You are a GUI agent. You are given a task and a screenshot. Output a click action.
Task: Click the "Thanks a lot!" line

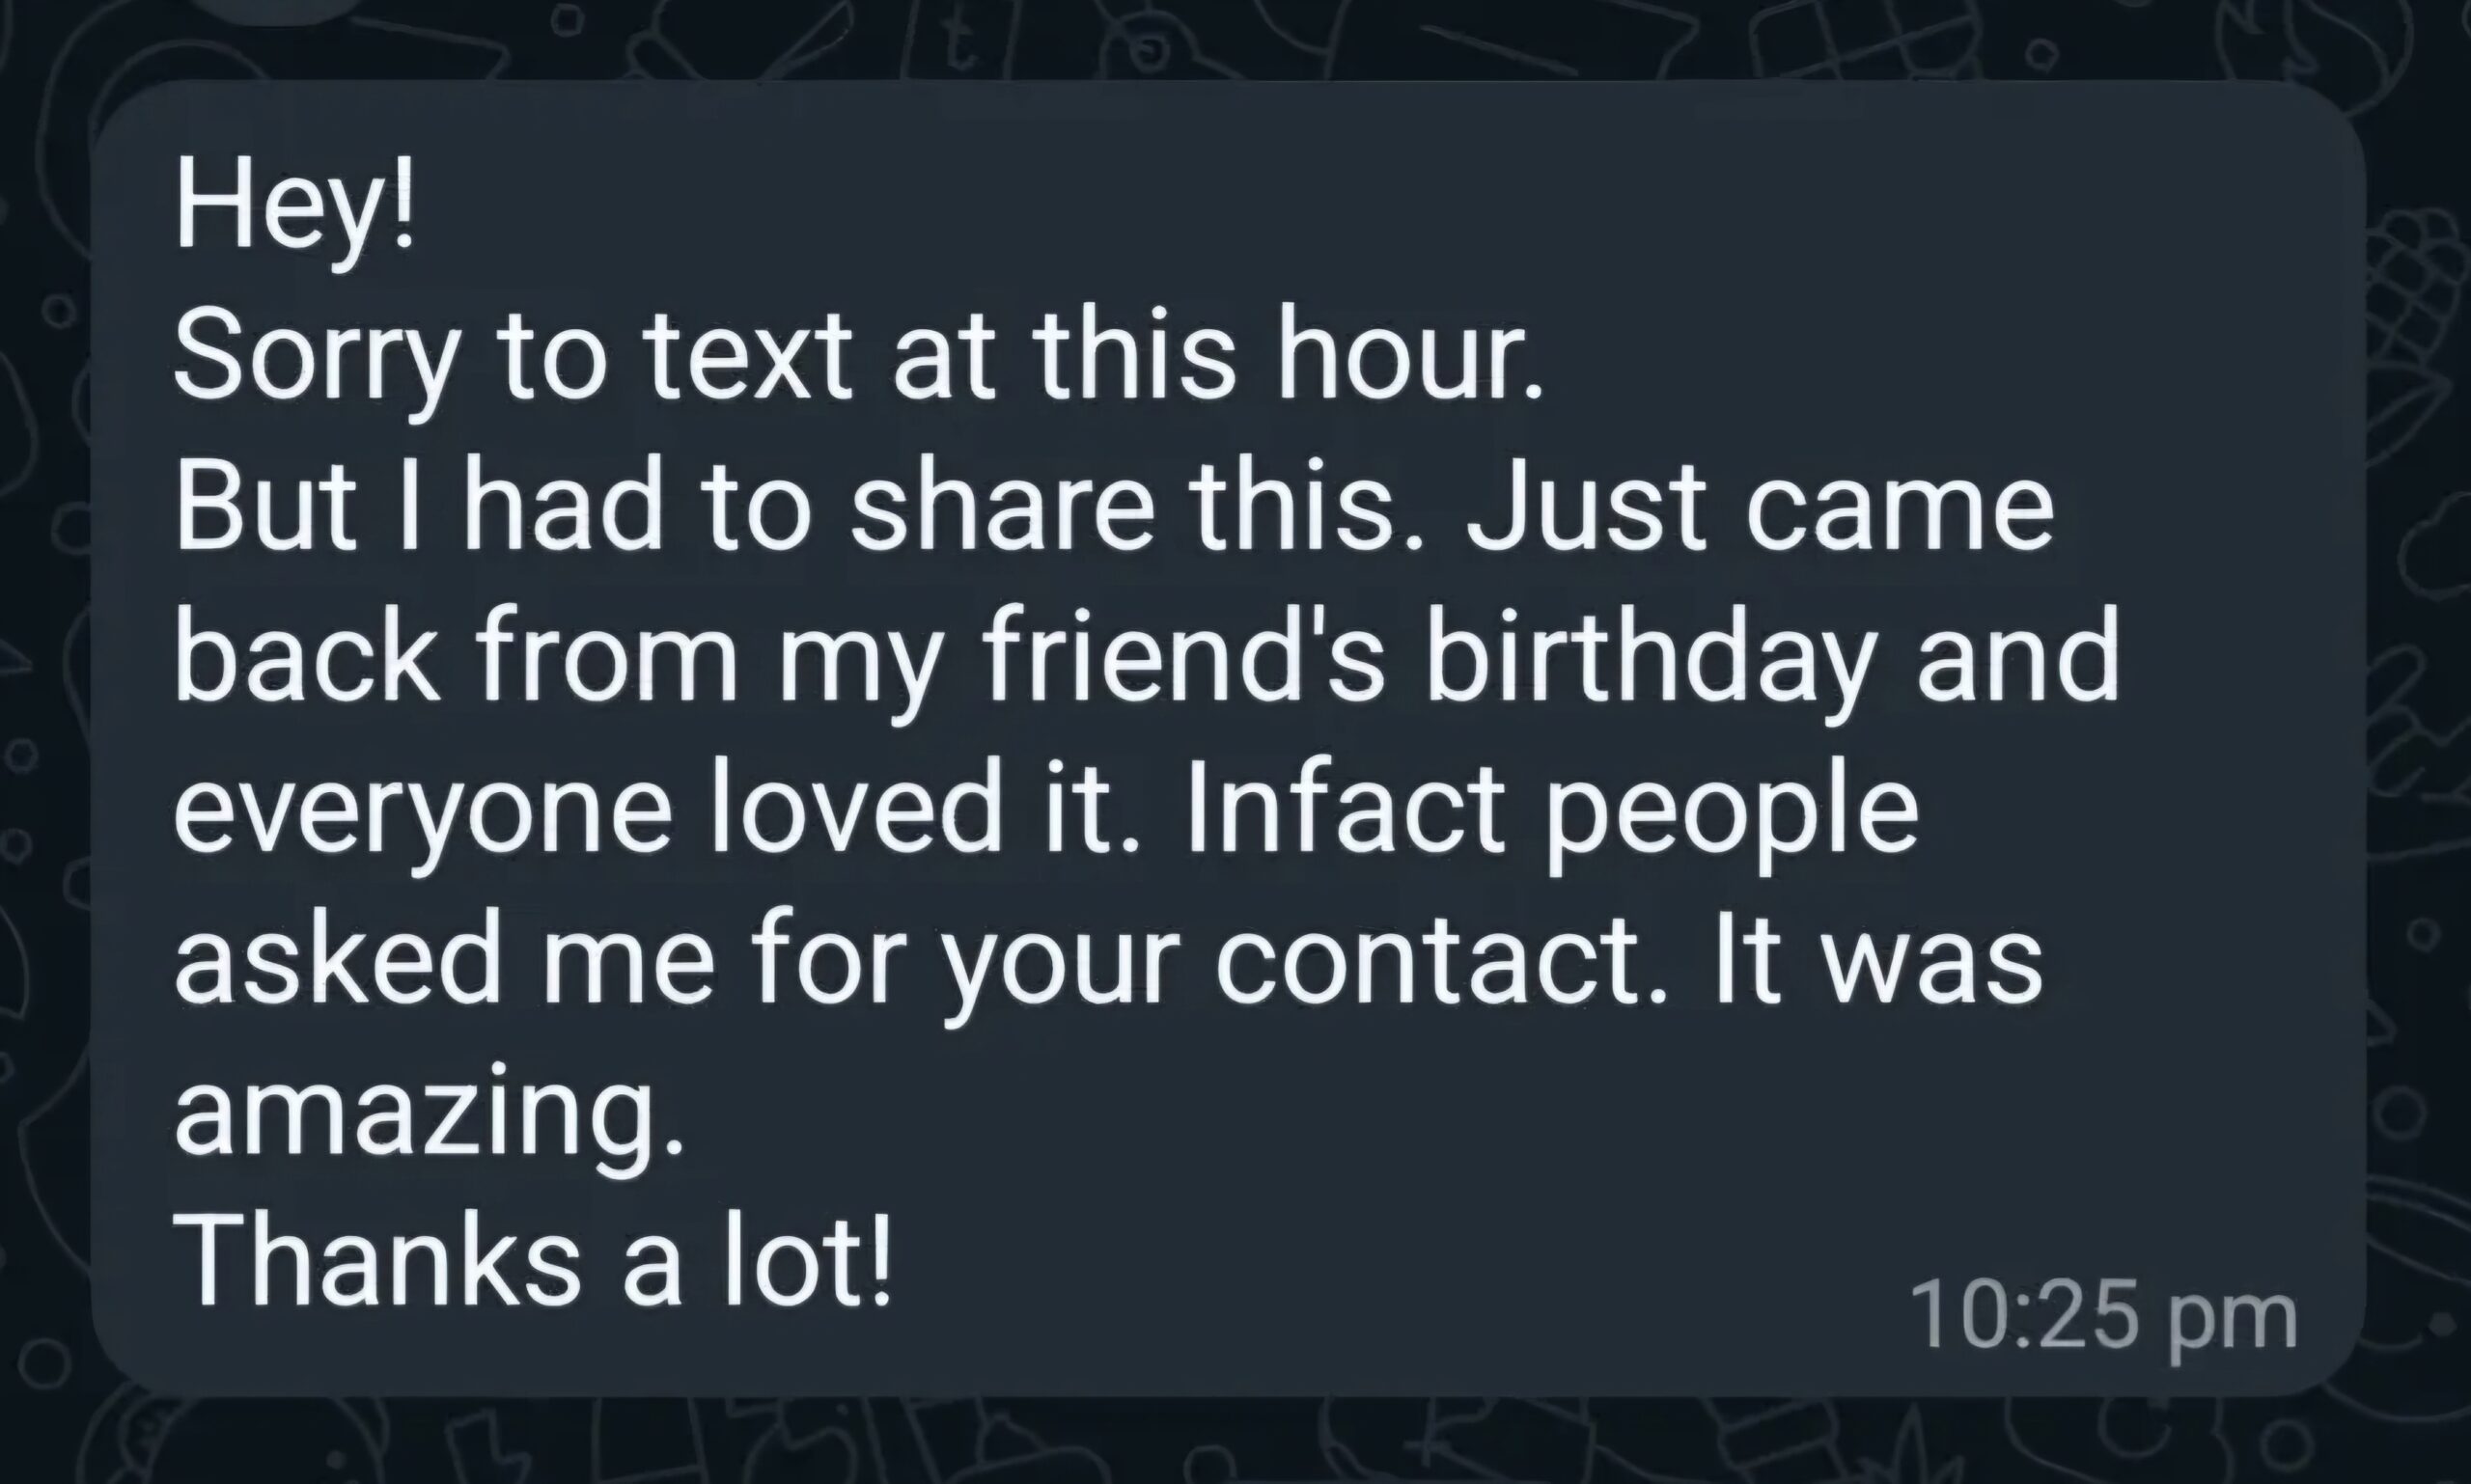coord(532,1260)
